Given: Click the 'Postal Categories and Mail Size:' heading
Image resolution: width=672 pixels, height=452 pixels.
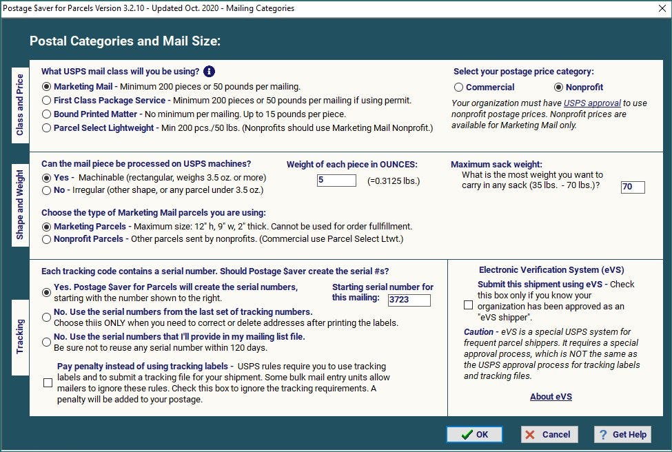Looking at the screenshot, I should (x=125, y=41).
